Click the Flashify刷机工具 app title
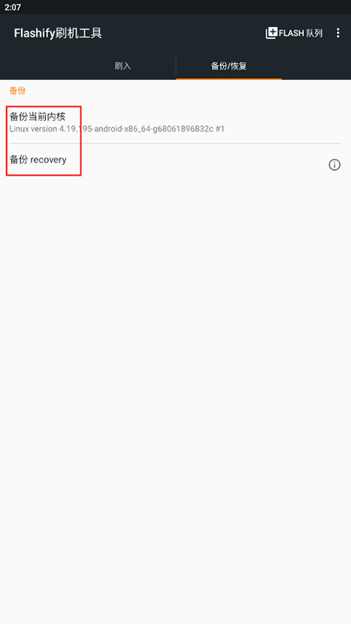 [x=58, y=34]
